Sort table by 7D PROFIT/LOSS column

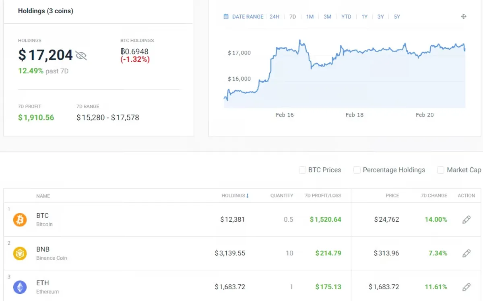coord(323,195)
